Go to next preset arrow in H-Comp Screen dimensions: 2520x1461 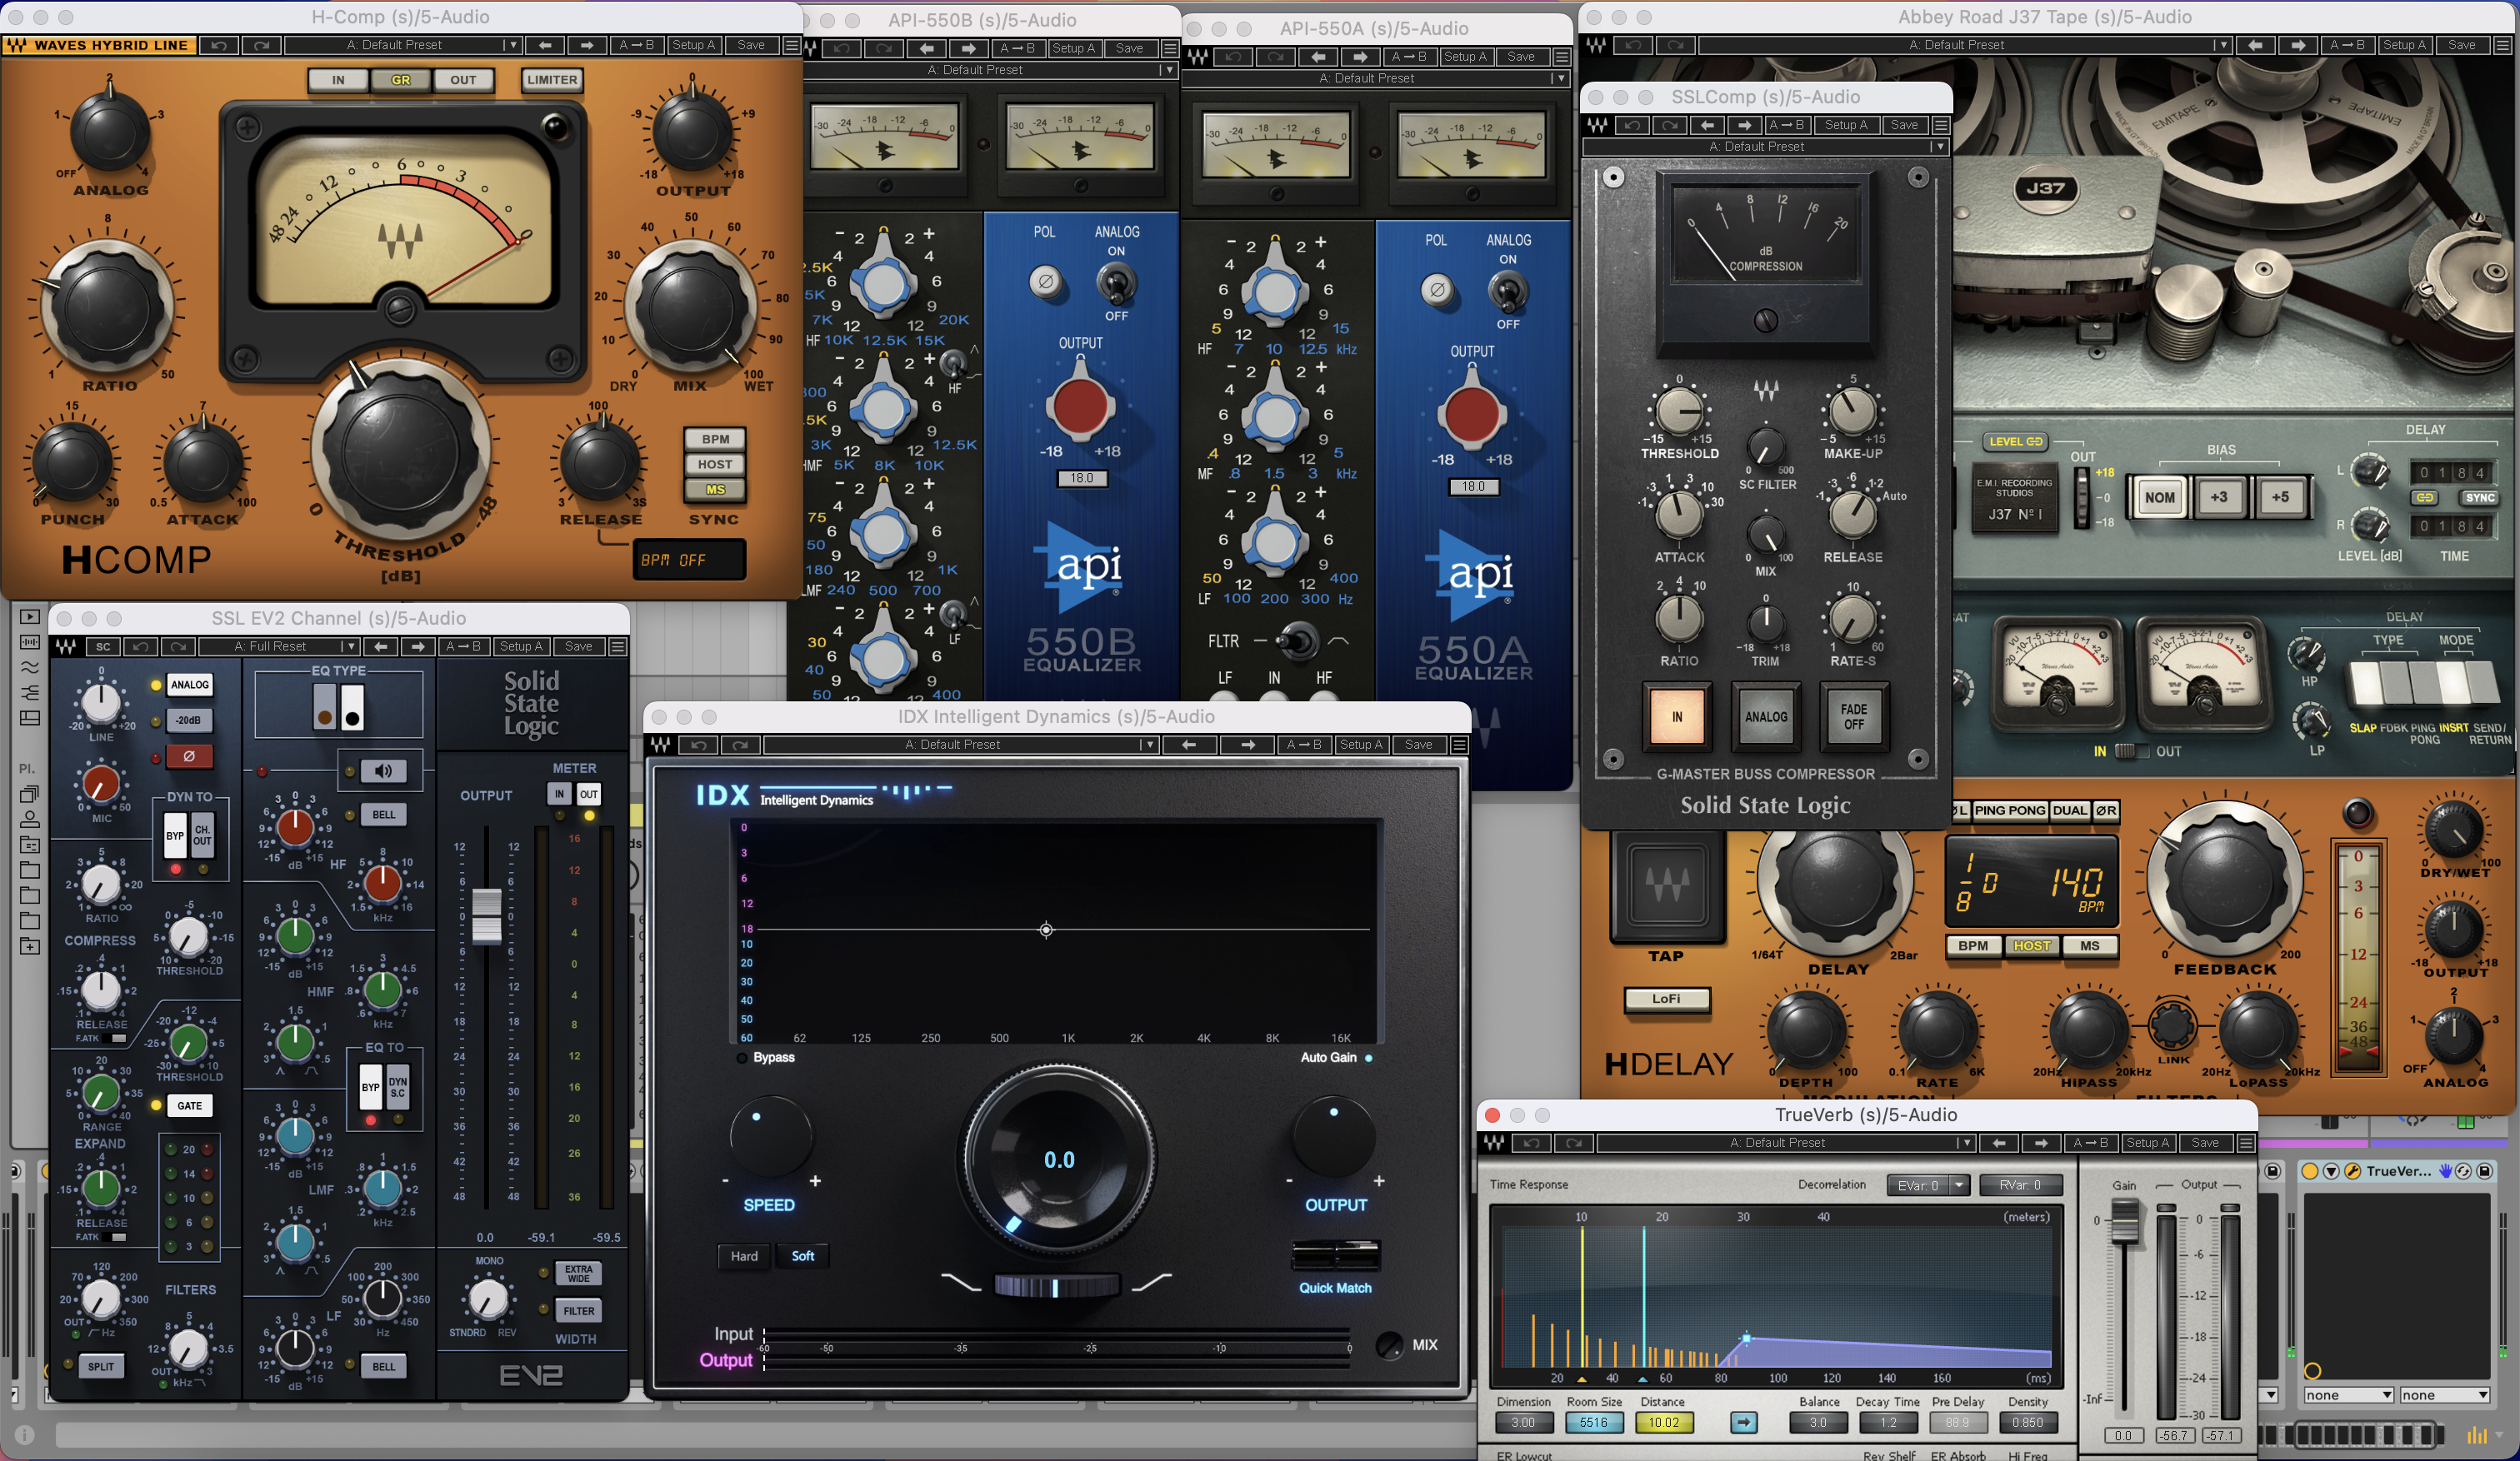(587, 45)
